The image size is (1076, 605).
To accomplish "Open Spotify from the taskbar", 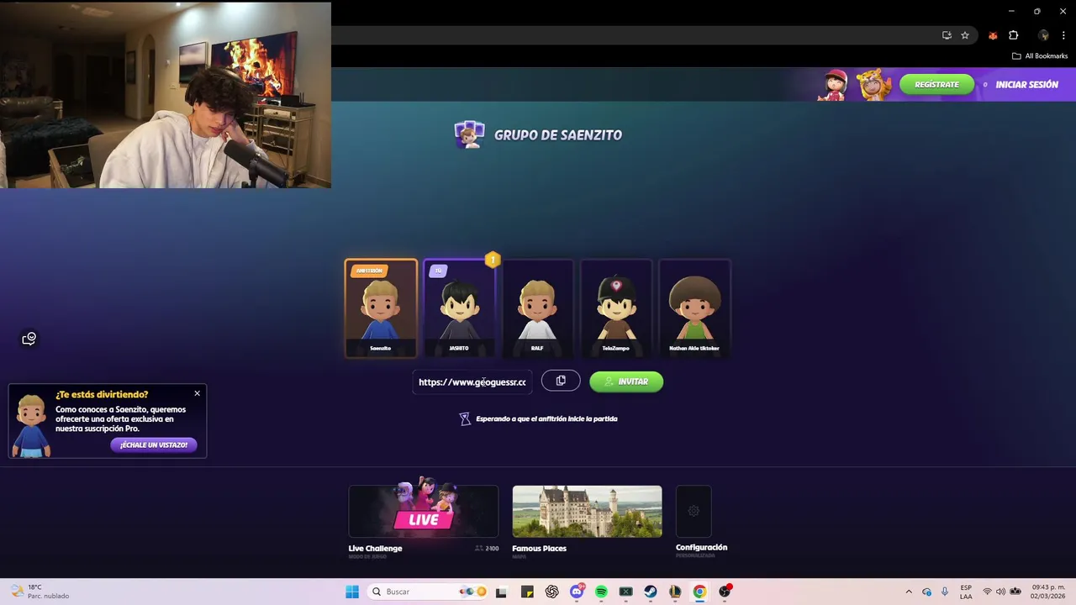I will click(x=601, y=592).
